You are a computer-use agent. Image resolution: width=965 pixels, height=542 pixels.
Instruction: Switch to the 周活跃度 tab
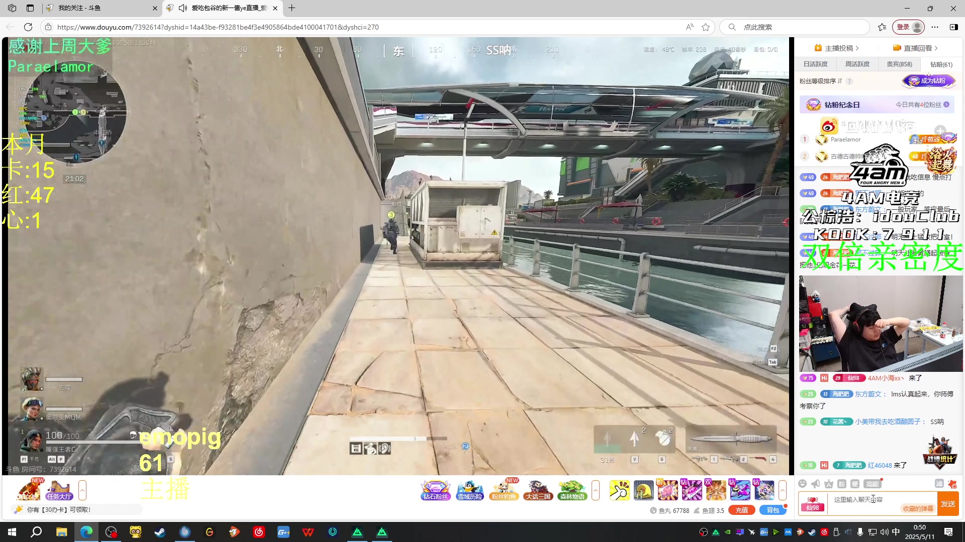point(857,64)
